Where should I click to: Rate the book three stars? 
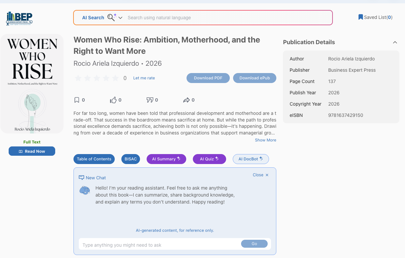(97, 78)
